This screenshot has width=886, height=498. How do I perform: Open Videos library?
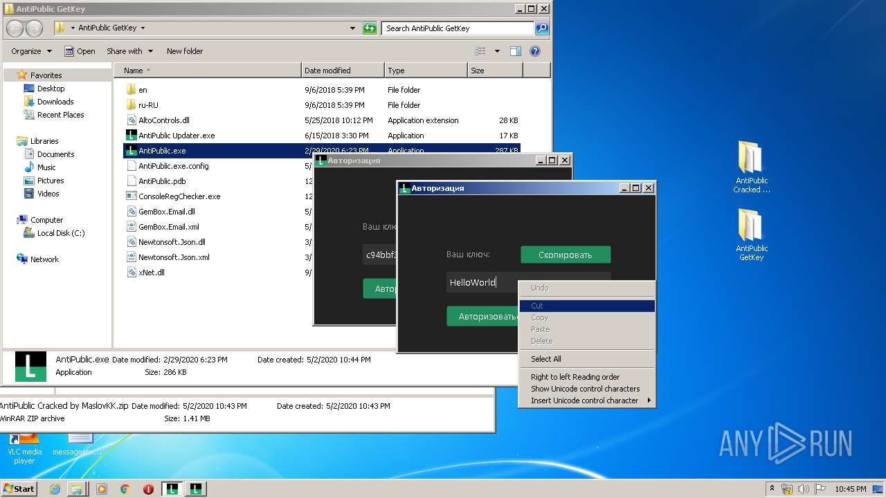(48, 194)
